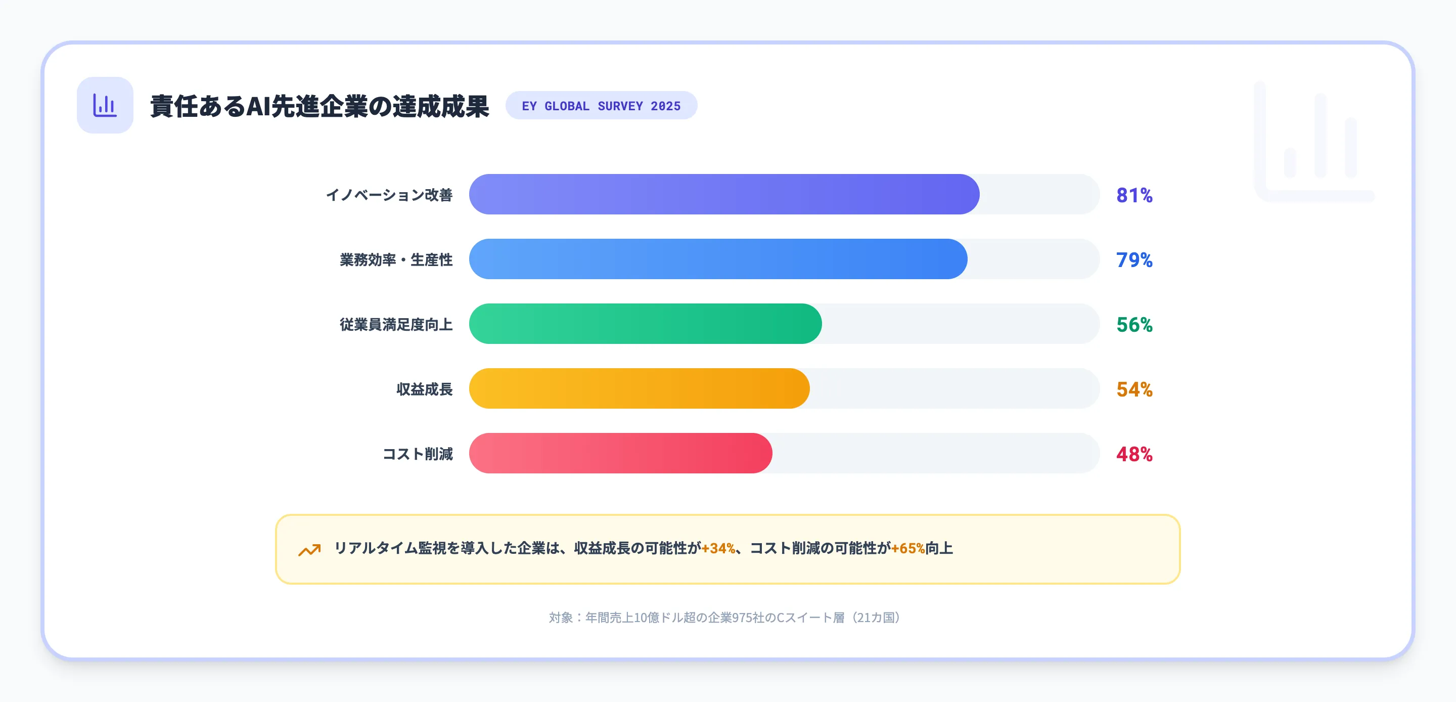Click the bar chart icon beside title

(105, 105)
